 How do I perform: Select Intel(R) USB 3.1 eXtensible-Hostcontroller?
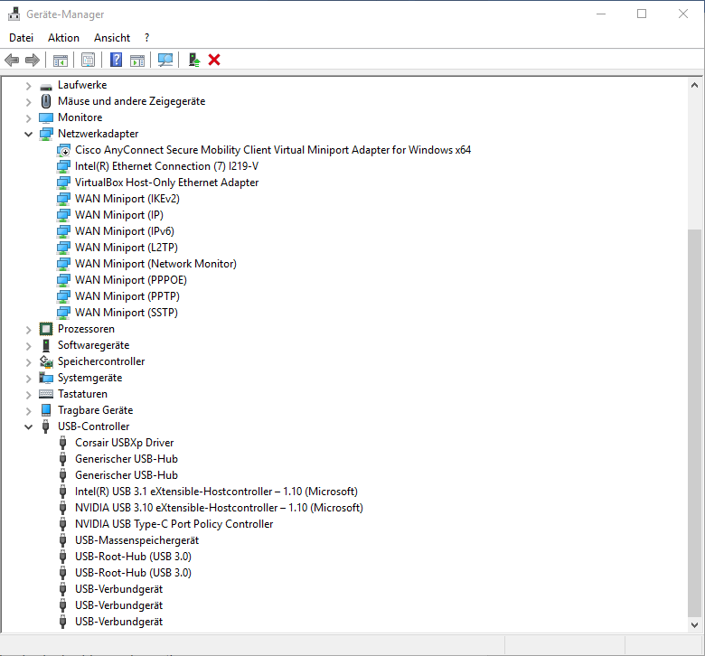[216, 492]
